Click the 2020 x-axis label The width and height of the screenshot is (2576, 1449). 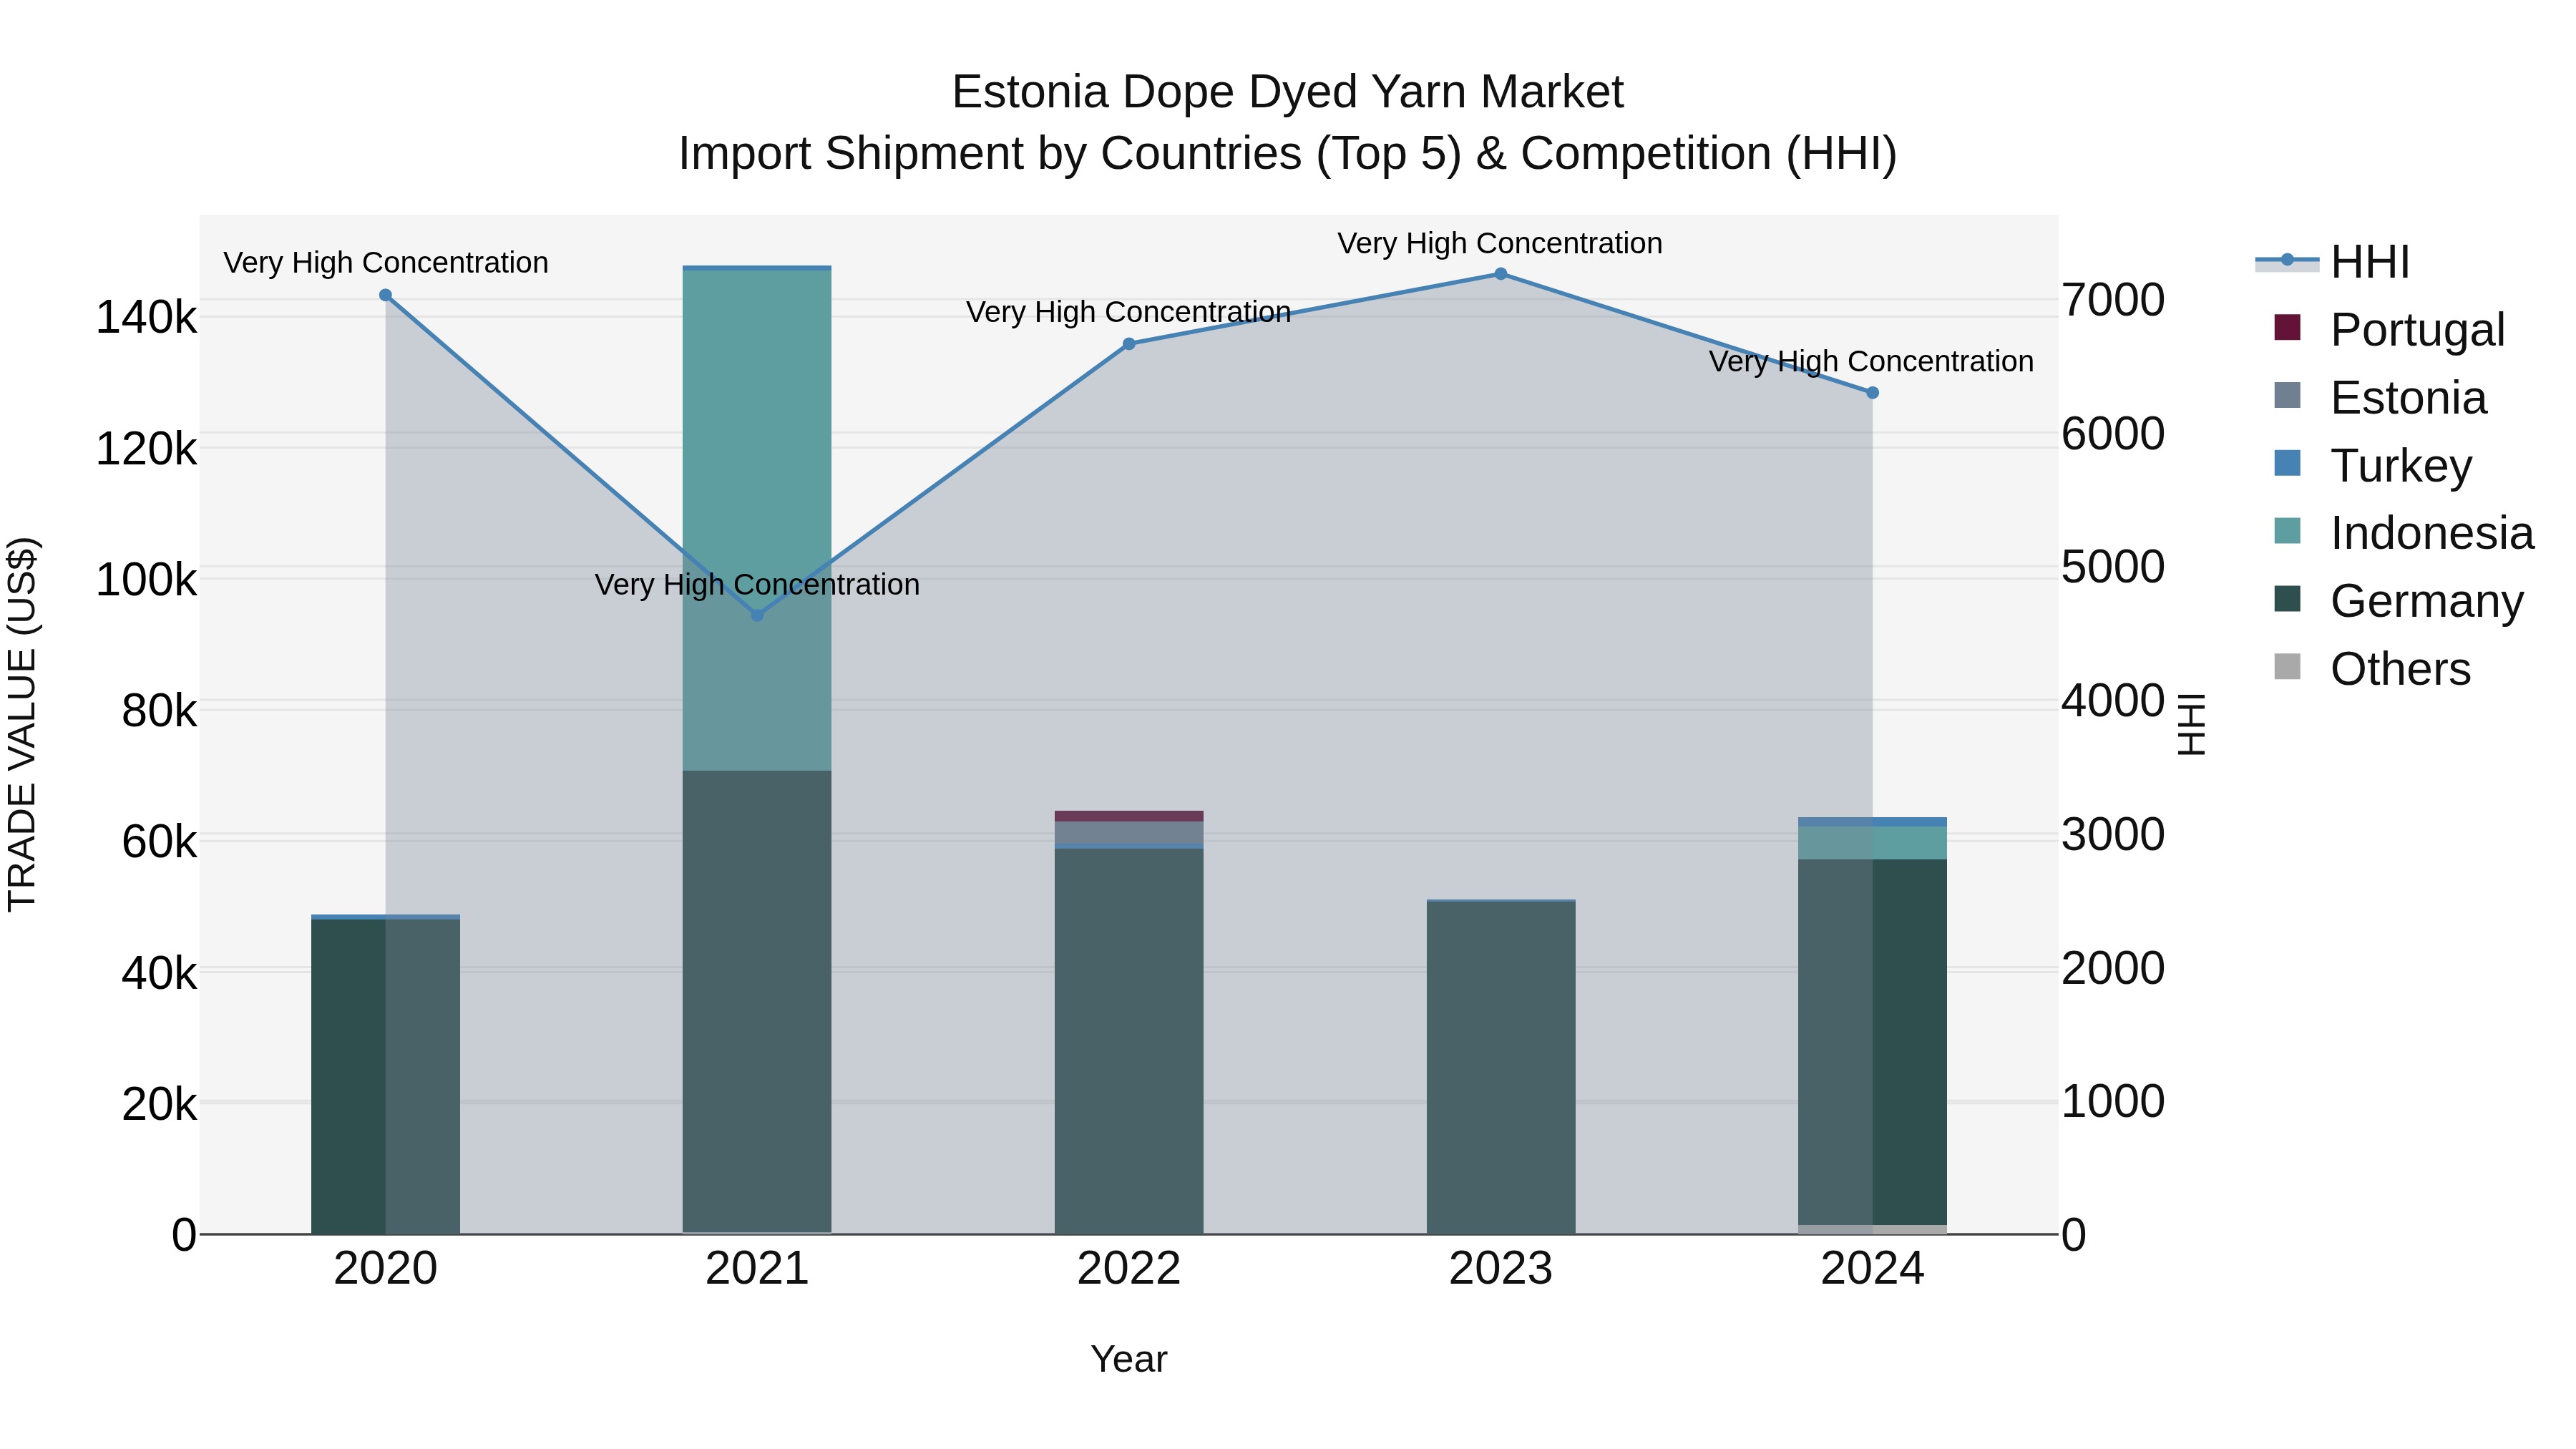tap(385, 1269)
